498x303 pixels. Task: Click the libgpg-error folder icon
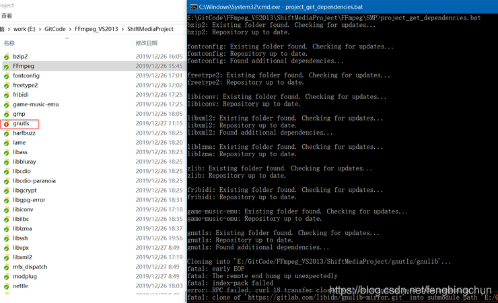(6, 200)
